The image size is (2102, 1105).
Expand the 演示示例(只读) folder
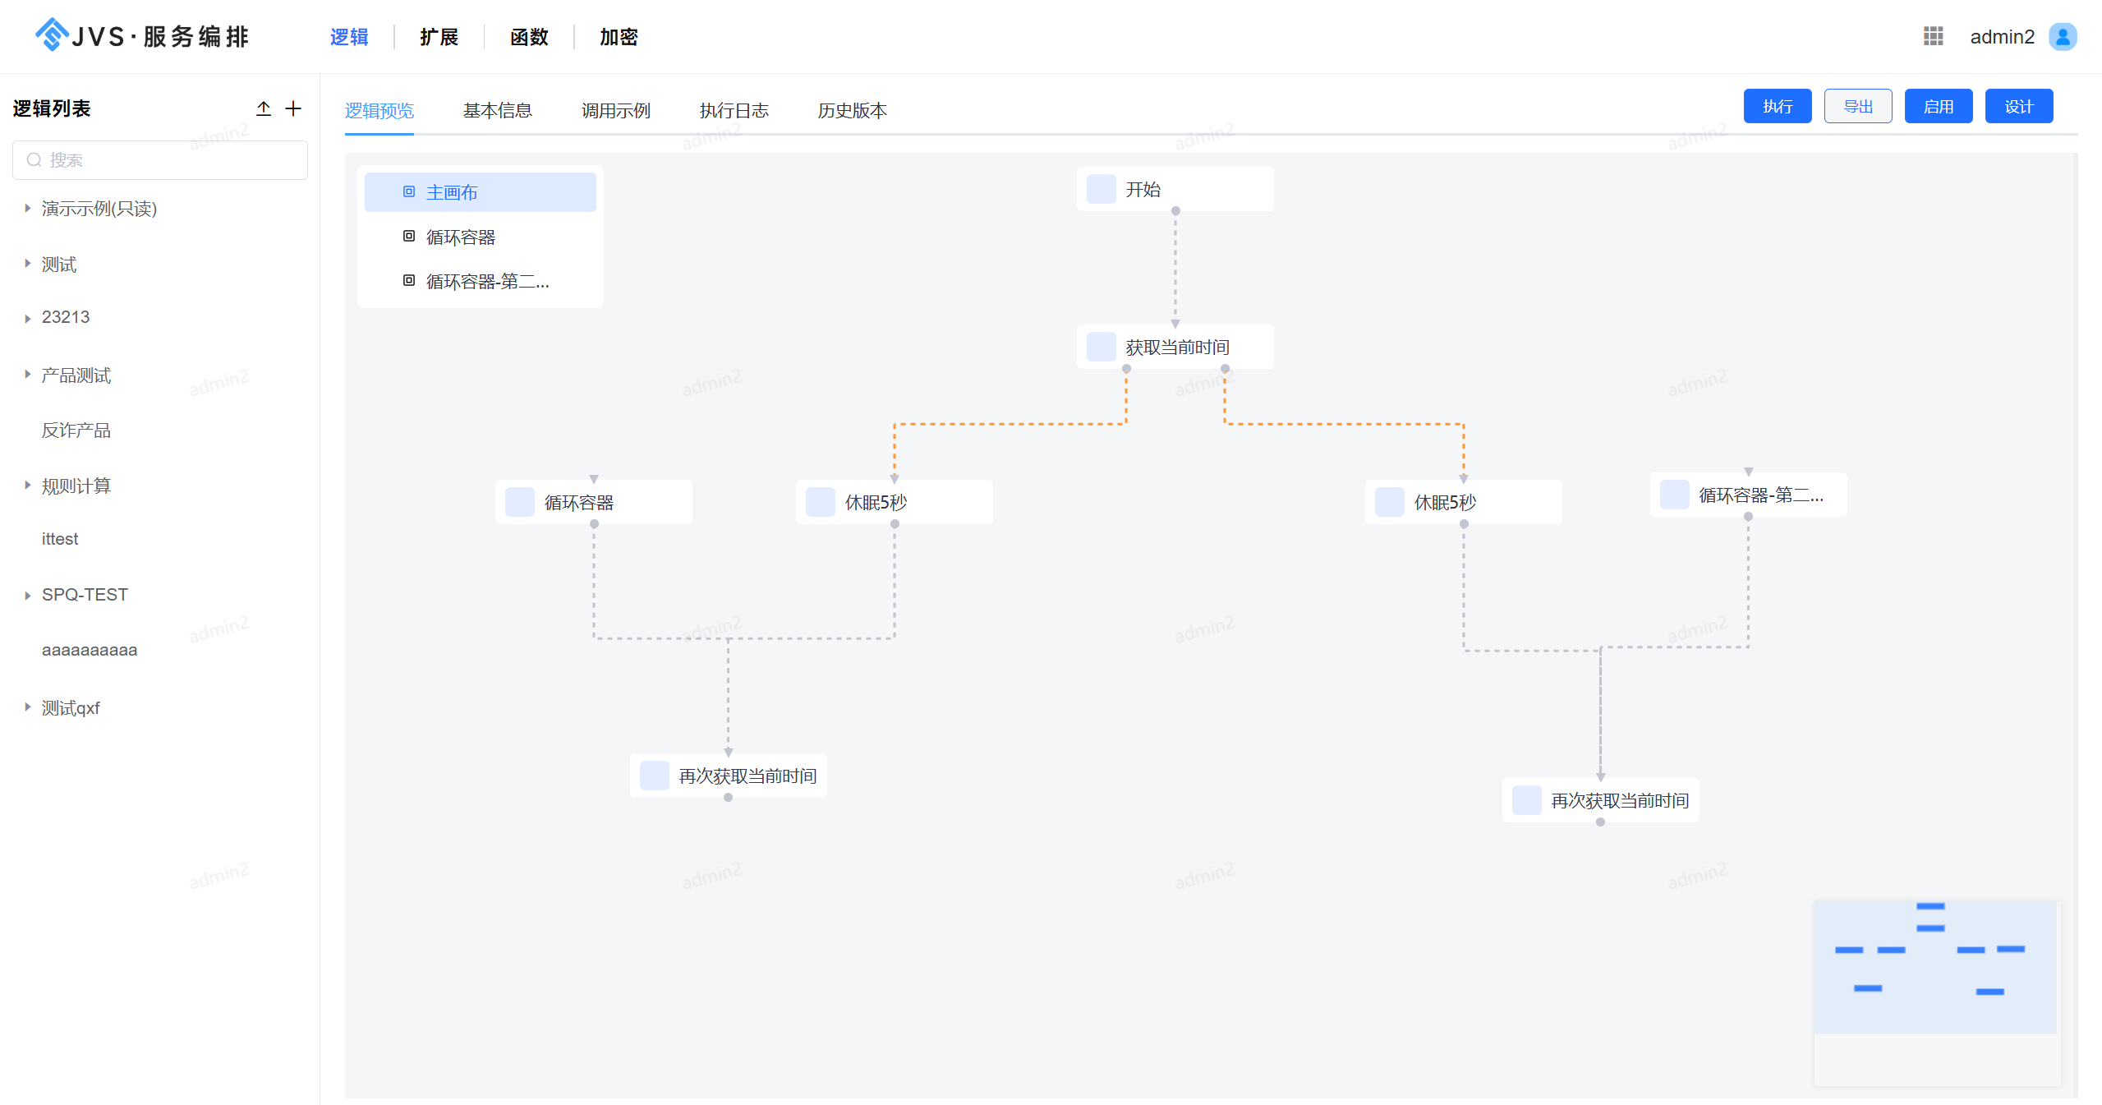pyautogui.click(x=27, y=209)
